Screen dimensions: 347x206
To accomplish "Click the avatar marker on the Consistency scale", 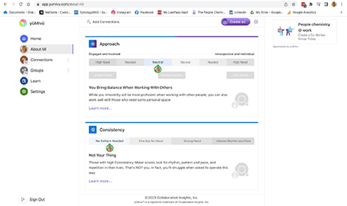I will [110, 147].
